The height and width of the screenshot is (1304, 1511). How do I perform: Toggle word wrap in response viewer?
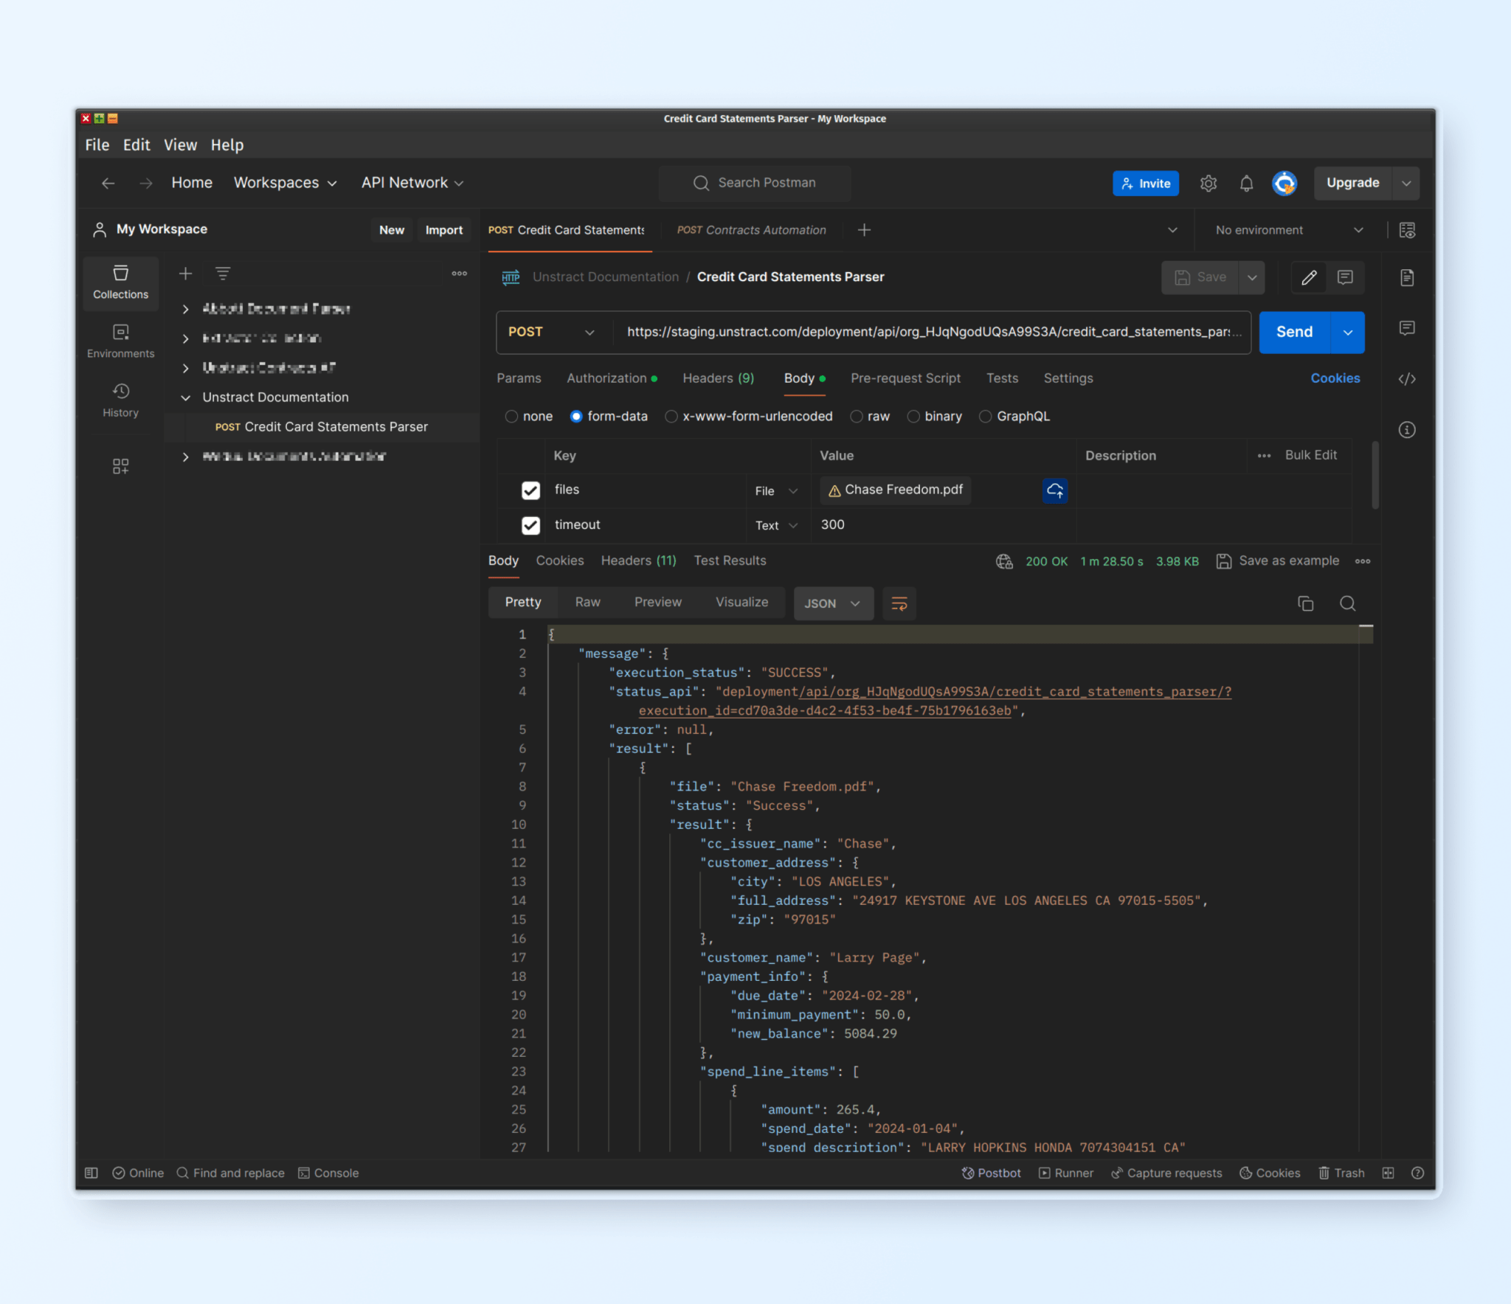pos(899,603)
